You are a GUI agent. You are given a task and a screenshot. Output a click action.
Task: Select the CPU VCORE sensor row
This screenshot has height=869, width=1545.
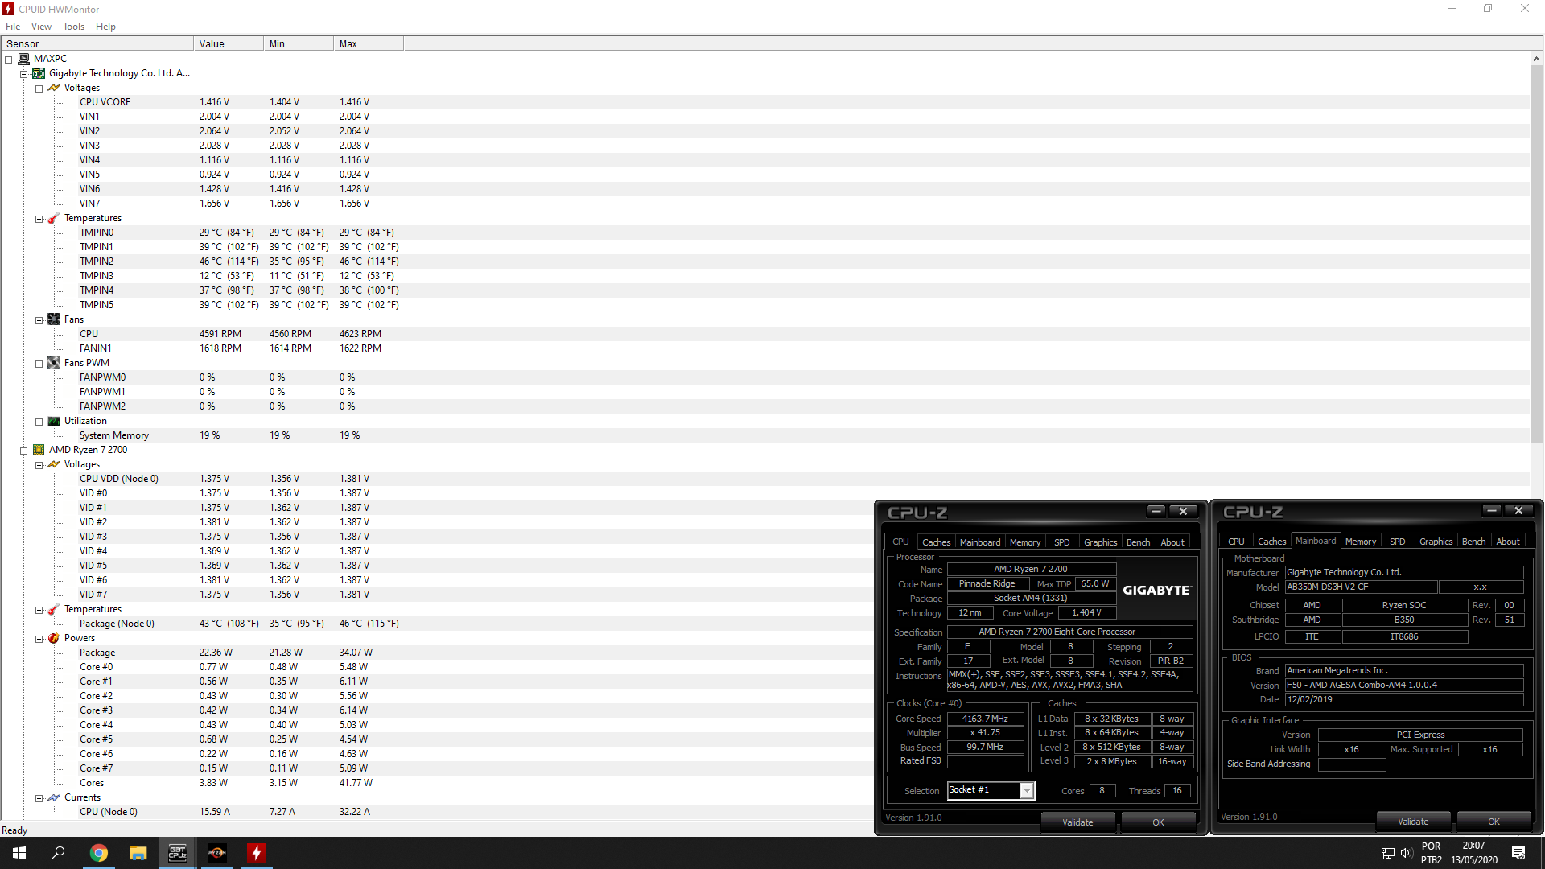764,102
